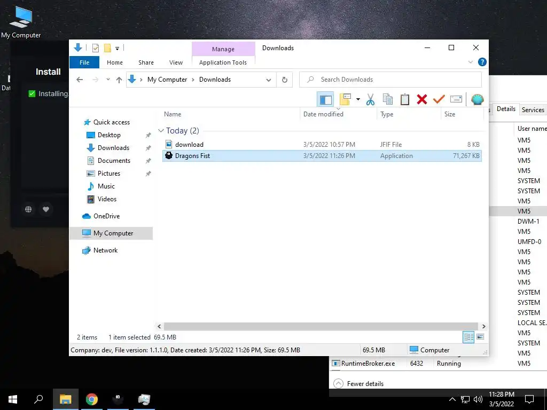Screen dimensions: 547x410
Task: Click the horizontal scrollbar in the file list
Action: [x=321, y=326]
